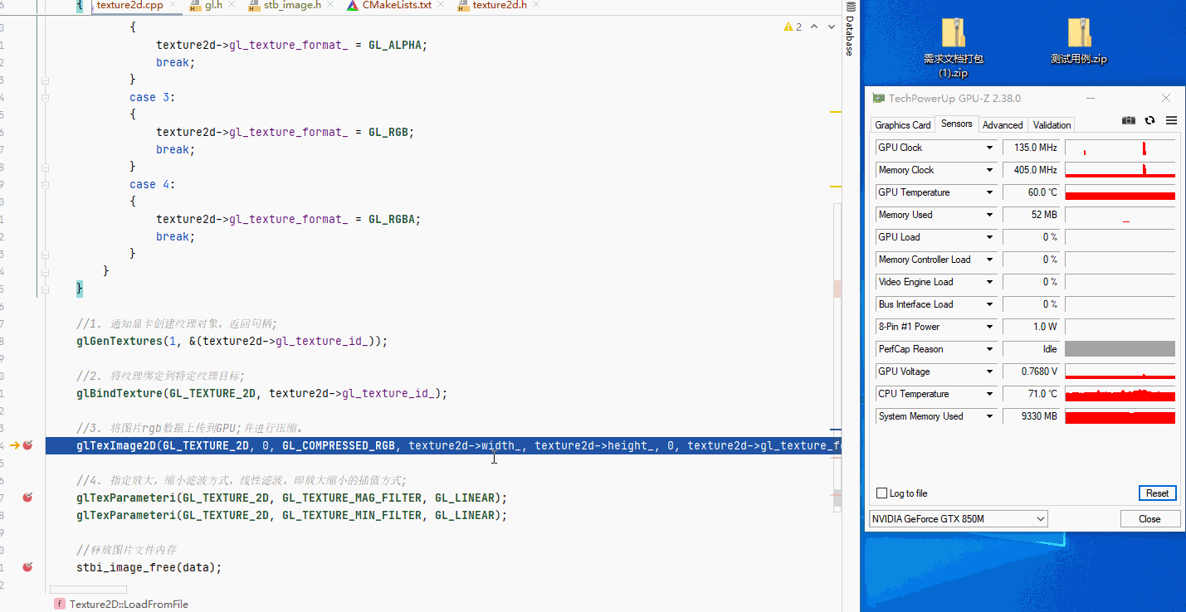Screen dimensions: 1186x612
Task: Open the GPU Clock sensor dropdown
Action: 989,148
